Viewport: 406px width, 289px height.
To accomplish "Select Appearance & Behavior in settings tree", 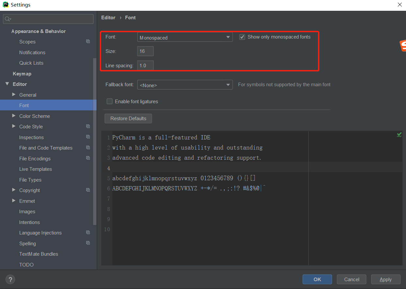I will click(39, 31).
